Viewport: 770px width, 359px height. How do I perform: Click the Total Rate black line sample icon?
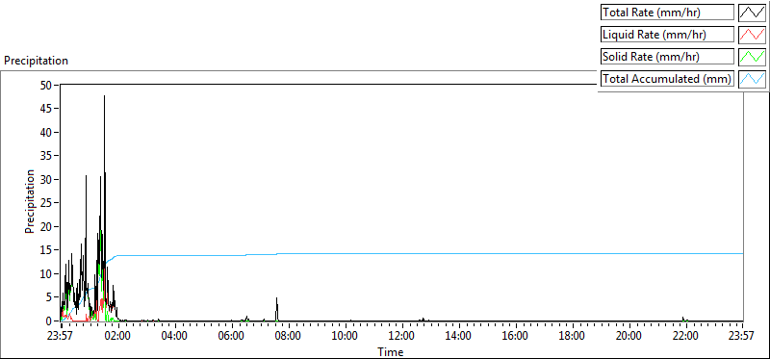pyautogui.click(x=752, y=13)
